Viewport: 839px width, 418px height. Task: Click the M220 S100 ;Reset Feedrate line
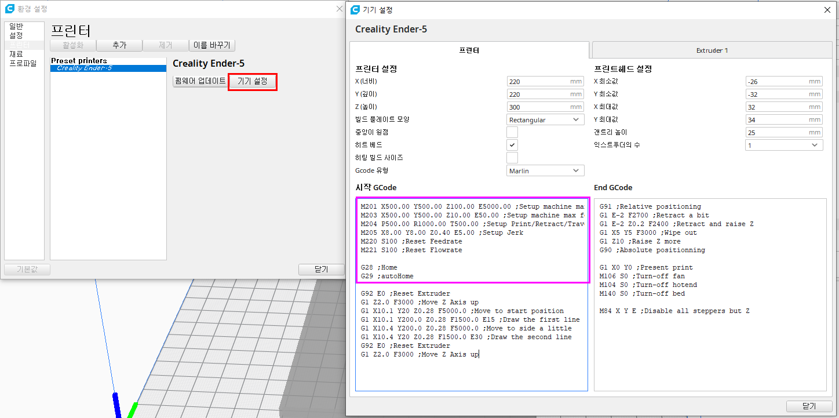click(x=411, y=241)
